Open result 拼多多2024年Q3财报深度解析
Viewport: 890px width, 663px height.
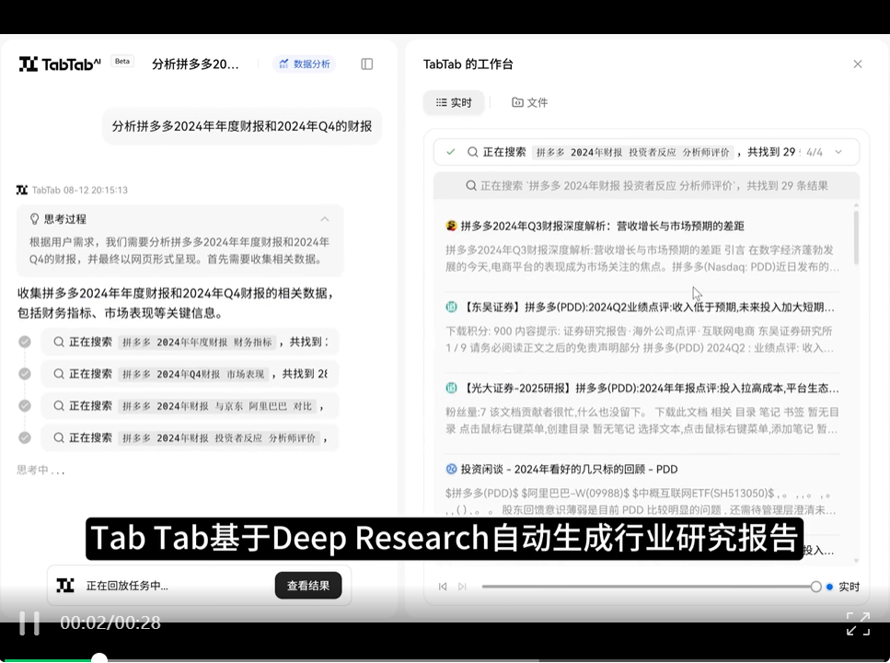(x=602, y=227)
